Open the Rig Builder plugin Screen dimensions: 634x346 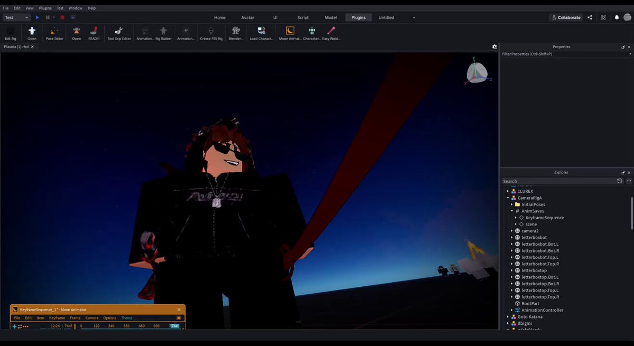(x=163, y=33)
